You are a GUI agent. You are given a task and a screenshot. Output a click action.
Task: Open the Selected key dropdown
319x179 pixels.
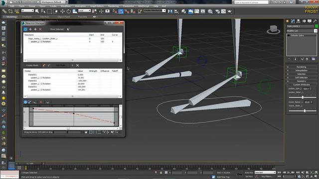point(265,173)
